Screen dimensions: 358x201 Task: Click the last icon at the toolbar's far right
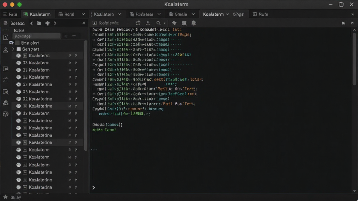[352, 23]
